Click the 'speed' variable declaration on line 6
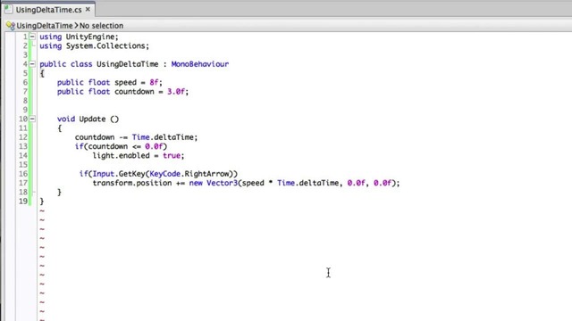This screenshot has width=572, height=321. click(125, 82)
